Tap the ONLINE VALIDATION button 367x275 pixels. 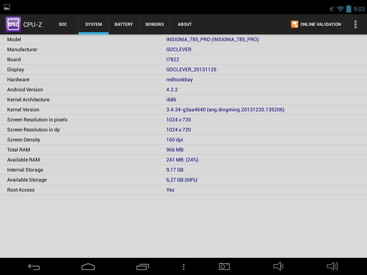(x=316, y=24)
